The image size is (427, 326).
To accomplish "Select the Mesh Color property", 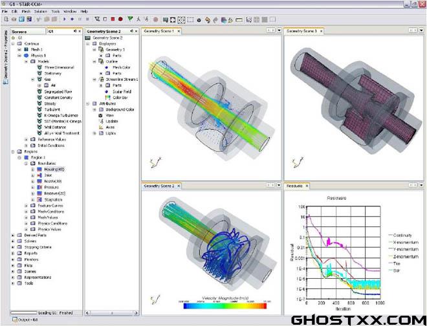I will (x=122, y=67).
